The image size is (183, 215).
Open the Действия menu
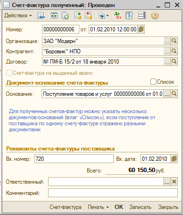pos(18,15)
